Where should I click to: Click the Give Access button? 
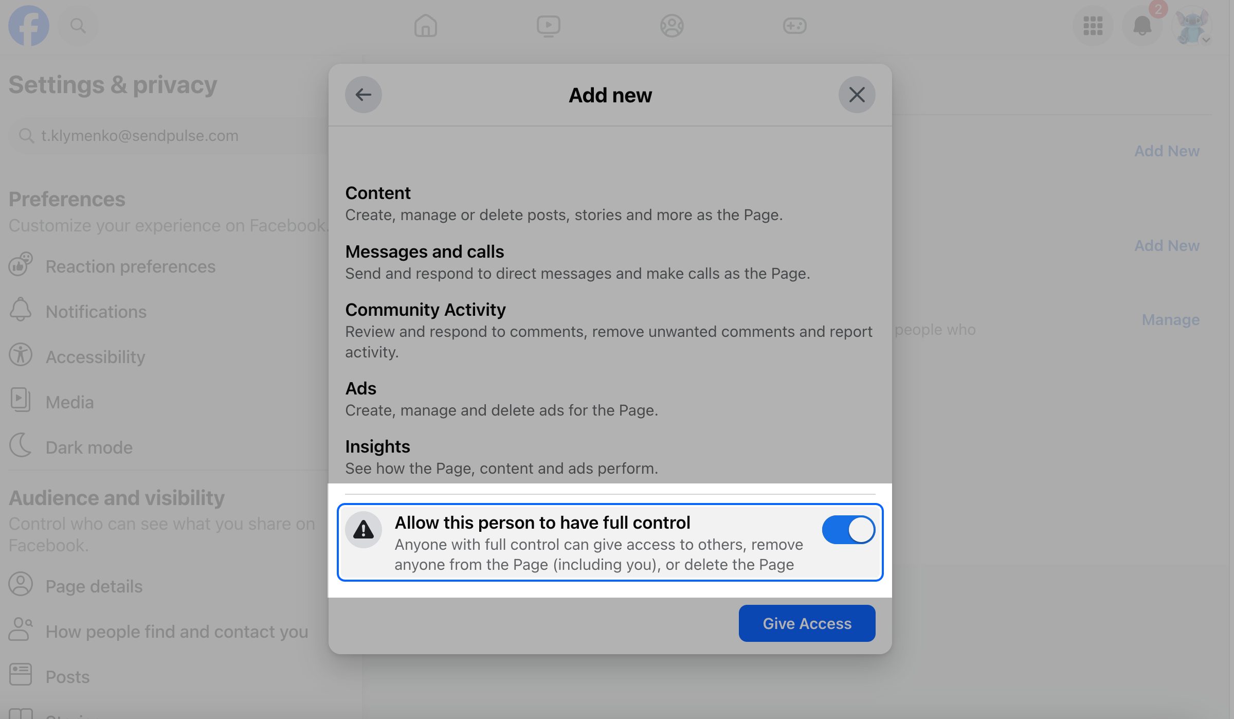coord(807,623)
